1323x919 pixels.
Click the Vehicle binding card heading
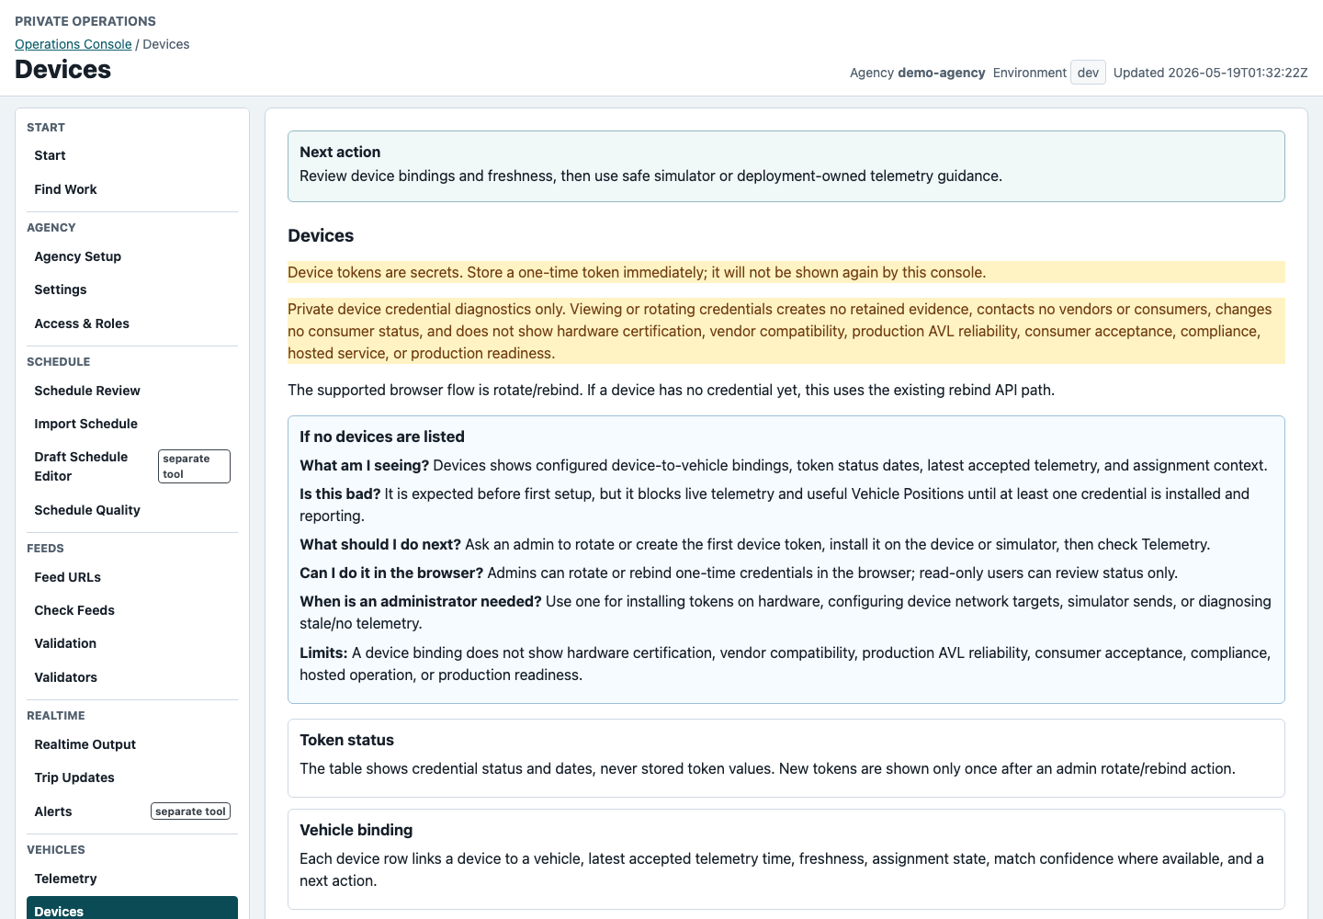(x=356, y=830)
